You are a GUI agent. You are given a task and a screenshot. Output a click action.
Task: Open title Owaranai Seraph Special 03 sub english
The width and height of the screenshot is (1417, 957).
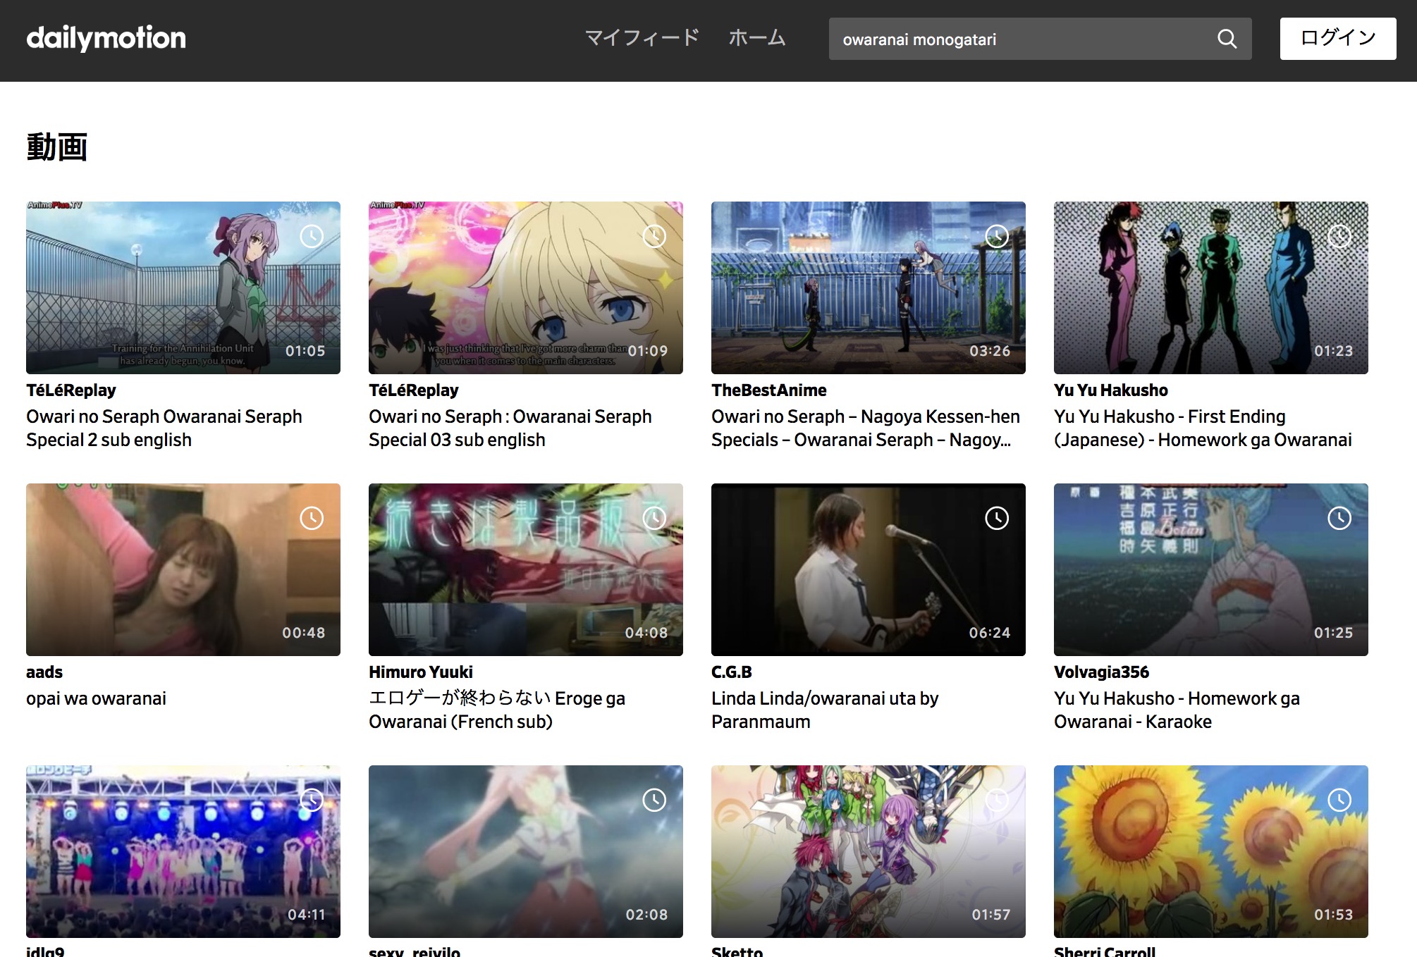(x=510, y=428)
